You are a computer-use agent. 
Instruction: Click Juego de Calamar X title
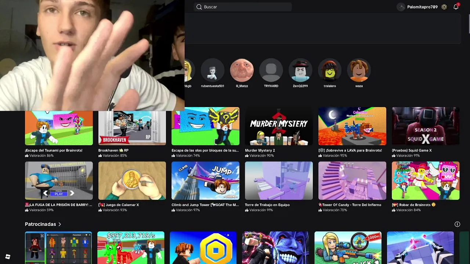pos(119,205)
